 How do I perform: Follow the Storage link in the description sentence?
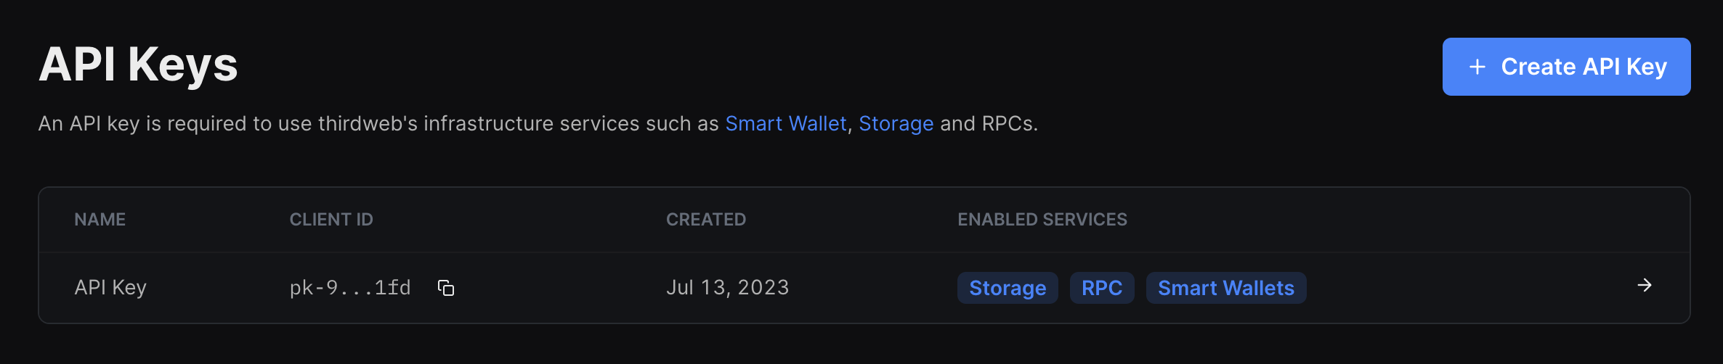pyautogui.click(x=896, y=124)
